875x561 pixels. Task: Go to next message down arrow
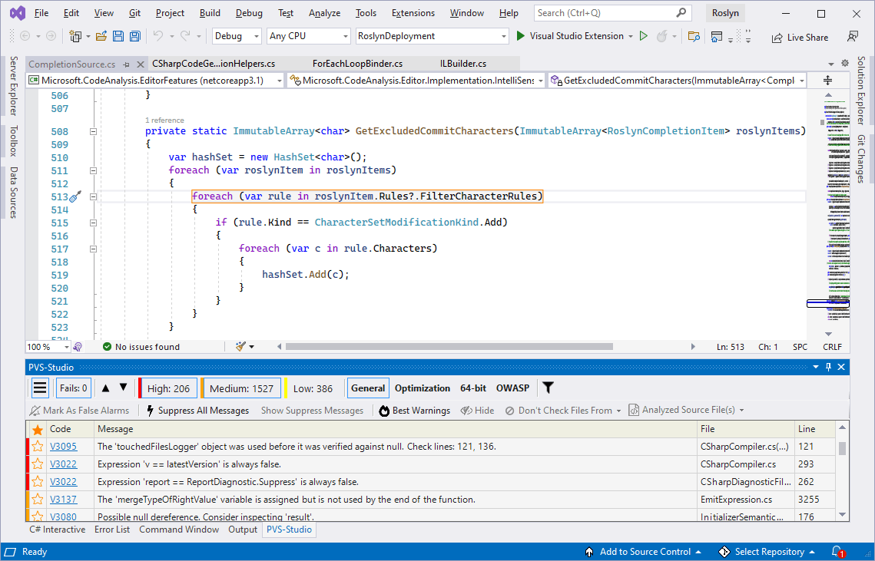coord(124,388)
